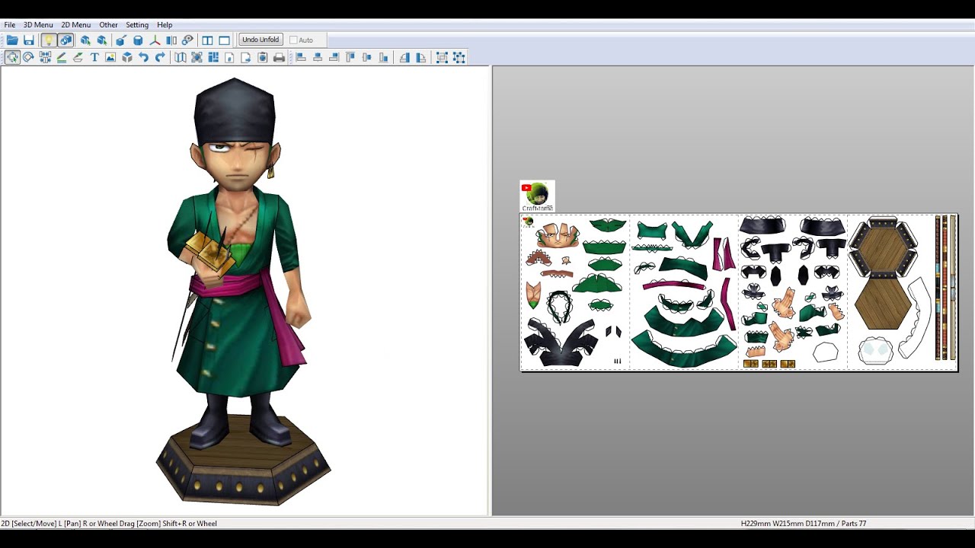Print the pattern with the printer icon
This screenshot has height=548, width=975.
click(x=279, y=58)
